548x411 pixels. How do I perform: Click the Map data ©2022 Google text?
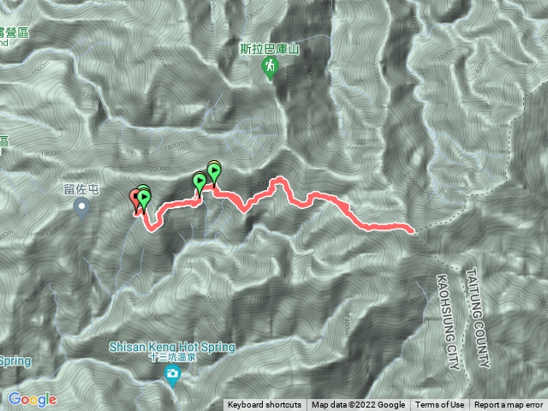click(x=358, y=405)
